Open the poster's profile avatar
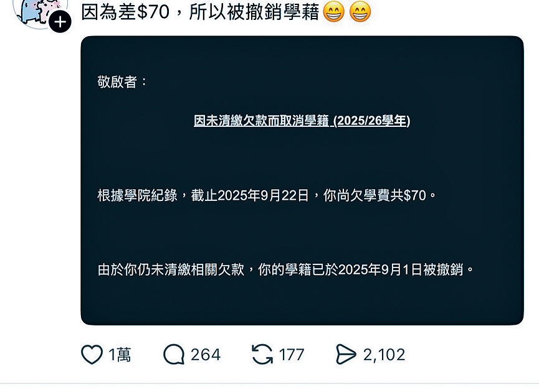Viewport: 539px width, 392px height. pos(39,12)
